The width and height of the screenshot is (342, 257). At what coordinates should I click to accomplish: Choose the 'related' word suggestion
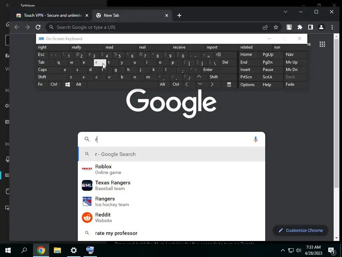coord(255,47)
